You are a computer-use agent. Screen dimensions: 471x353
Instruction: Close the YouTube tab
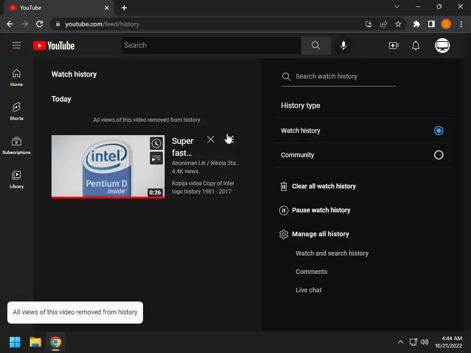pos(107,8)
